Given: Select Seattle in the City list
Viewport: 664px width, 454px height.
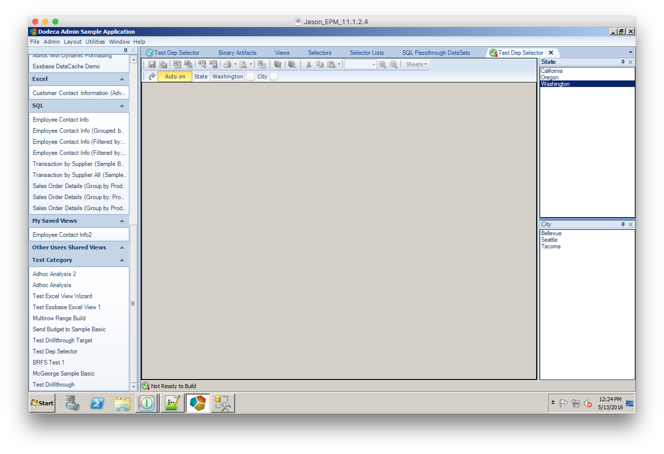Looking at the screenshot, I should pos(549,240).
